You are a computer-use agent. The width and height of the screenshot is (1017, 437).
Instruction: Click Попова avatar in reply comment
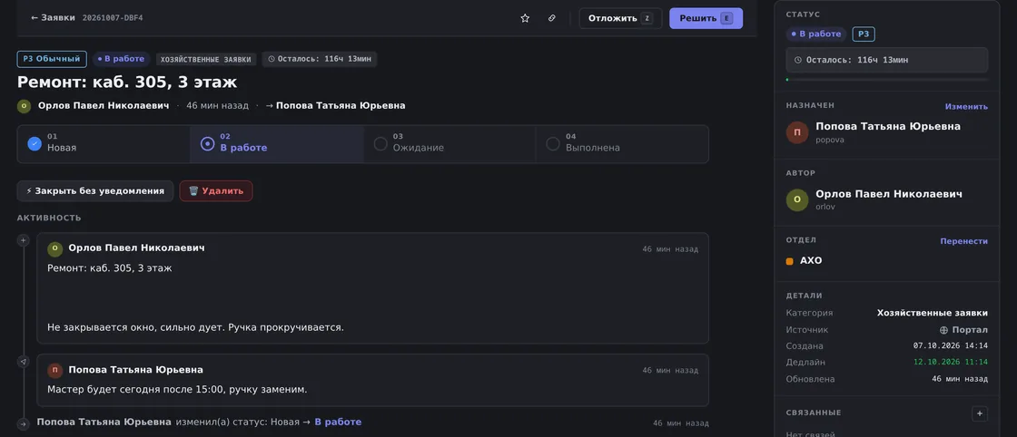[x=55, y=370]
